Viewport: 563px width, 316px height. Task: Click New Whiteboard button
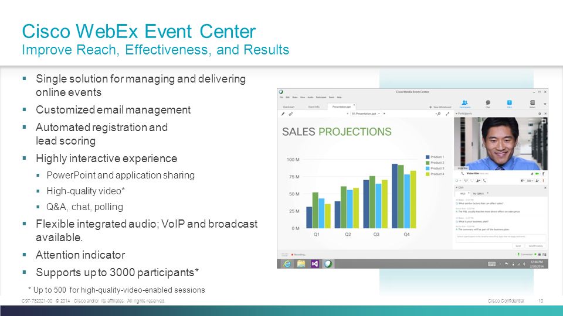(440, 107)
